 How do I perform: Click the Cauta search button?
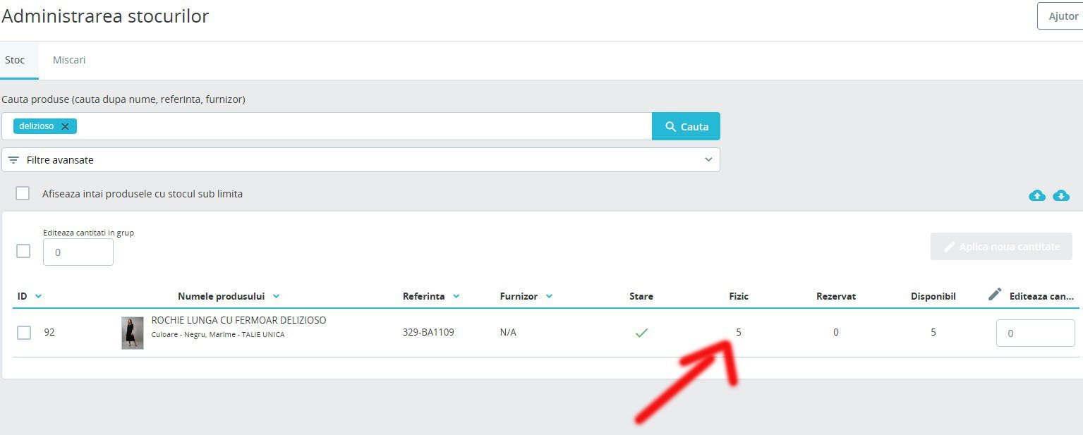[686, 126]
